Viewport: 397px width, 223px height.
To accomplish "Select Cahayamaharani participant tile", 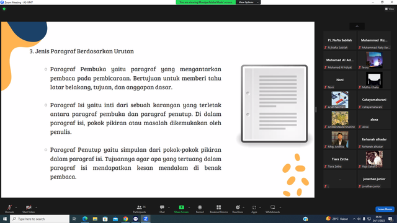I will pos(374,100).
